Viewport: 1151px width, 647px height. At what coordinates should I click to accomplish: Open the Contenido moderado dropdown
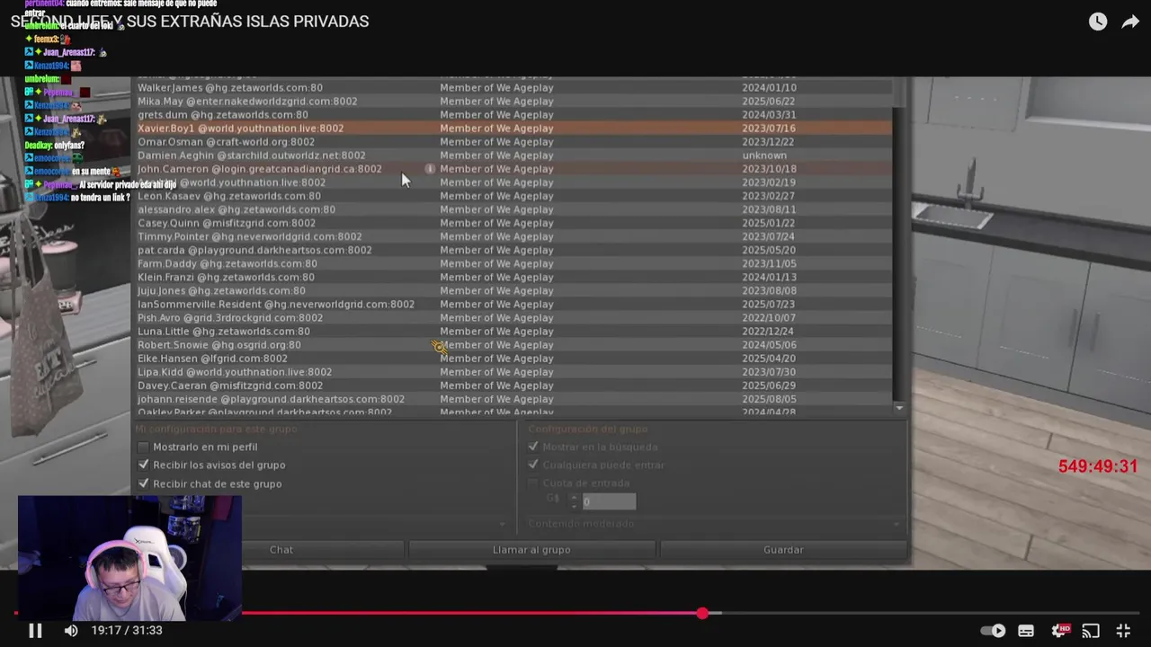point(714,523)
